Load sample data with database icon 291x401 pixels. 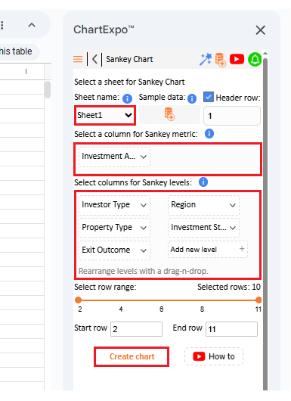point(169,114)
